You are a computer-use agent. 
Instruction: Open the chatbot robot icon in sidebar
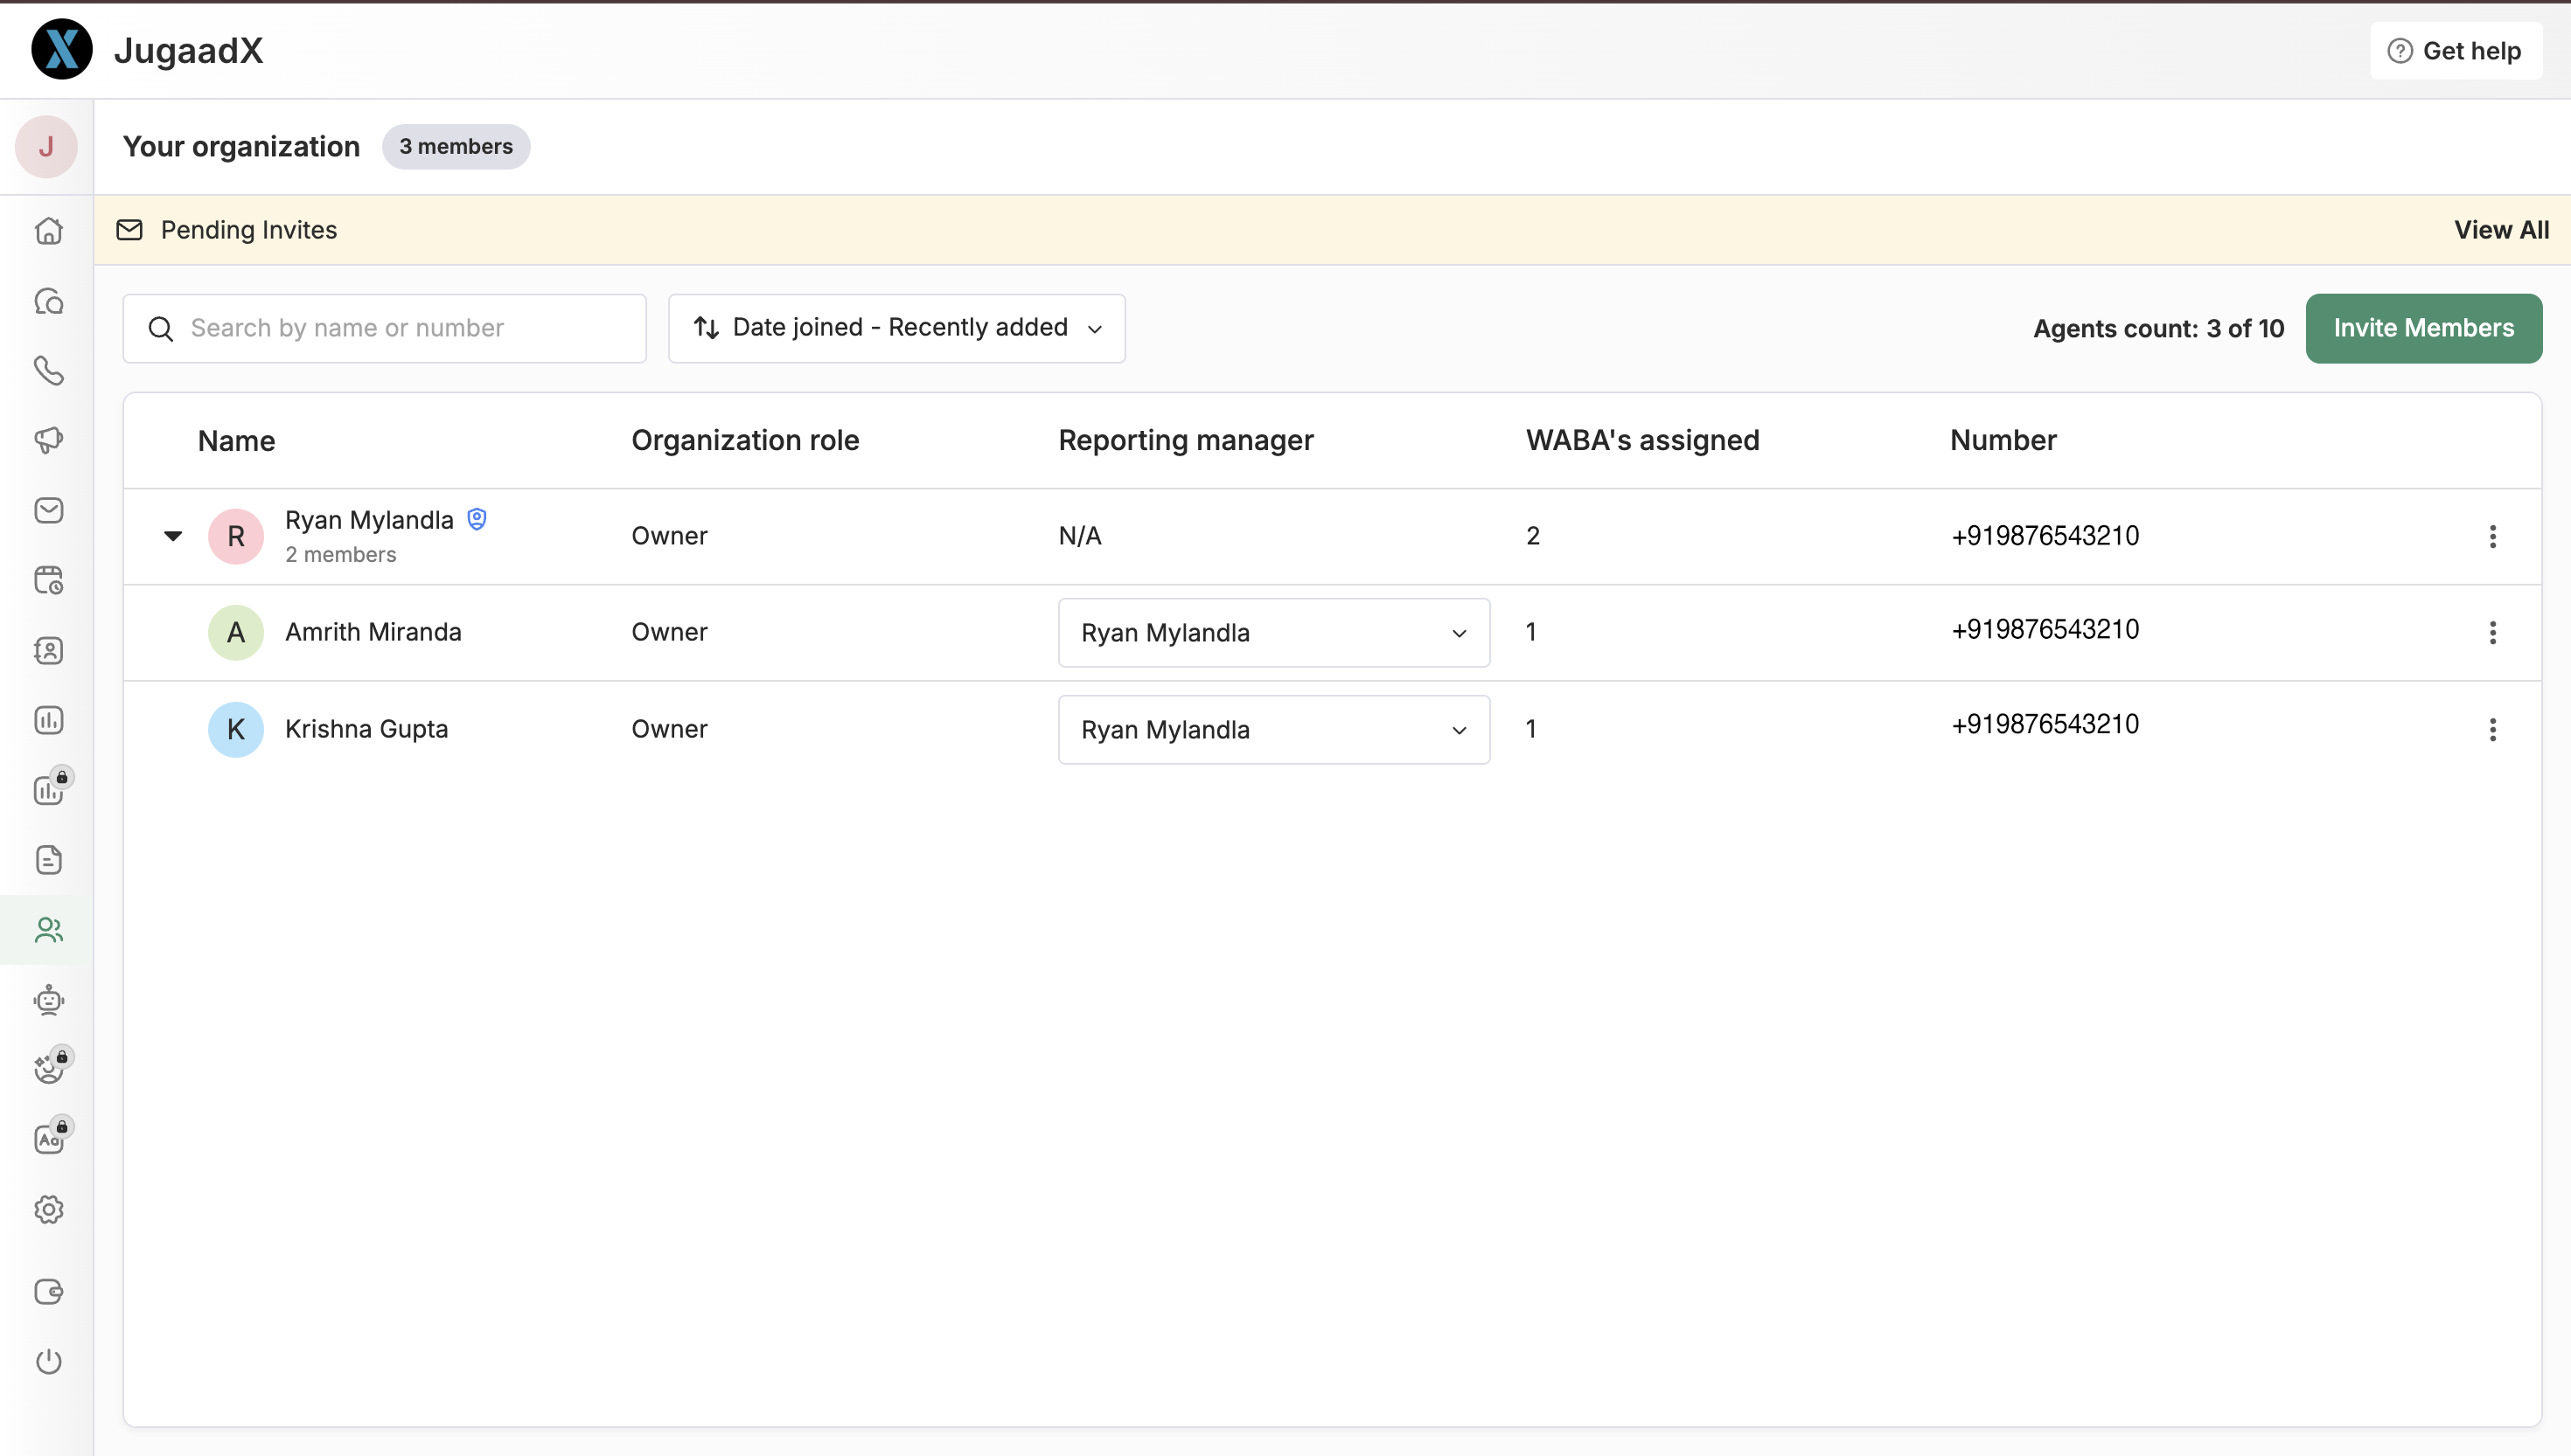[48, 1000]
